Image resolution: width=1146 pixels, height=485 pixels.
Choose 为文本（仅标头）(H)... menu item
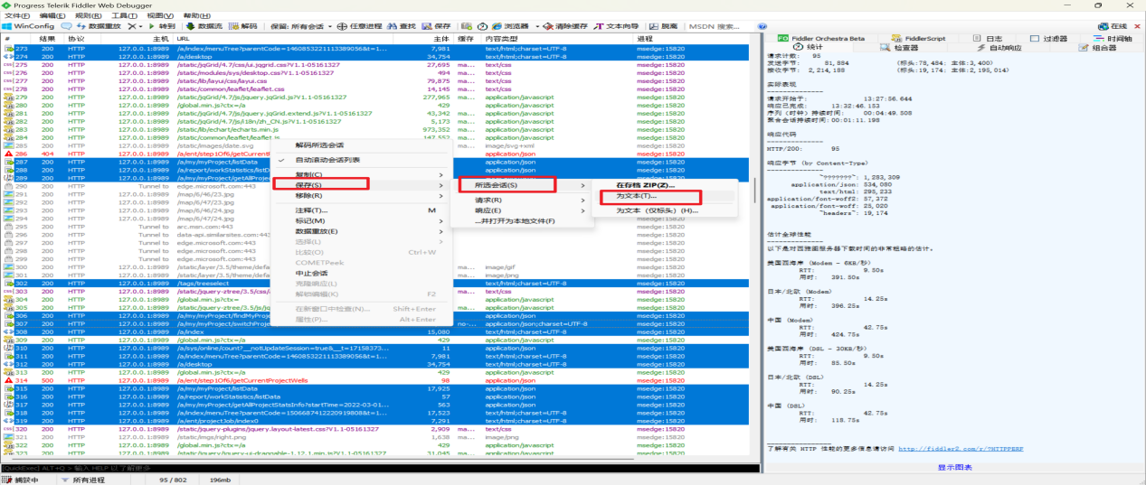(x=666, y=210)
